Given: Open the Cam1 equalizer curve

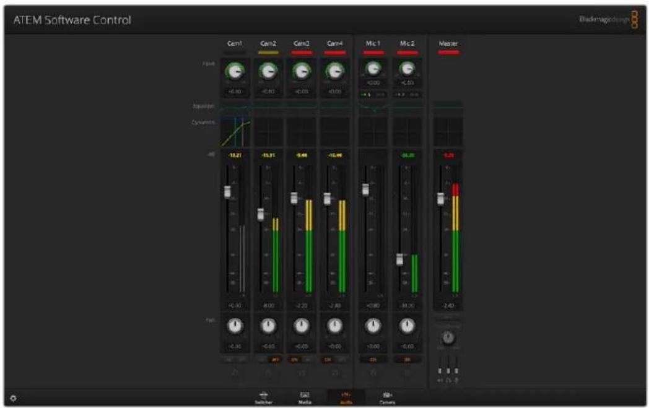Looking at the screenshot, I should [x=235, y=108].
